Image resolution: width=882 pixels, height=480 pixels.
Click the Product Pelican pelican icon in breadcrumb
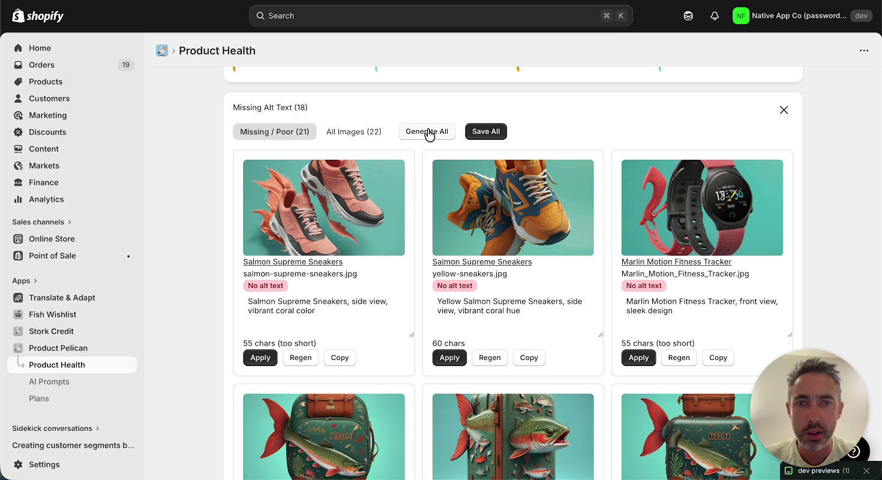click(161, 50)
